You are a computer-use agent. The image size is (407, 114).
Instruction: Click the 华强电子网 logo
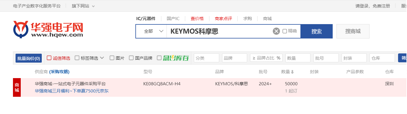point(48,30)
